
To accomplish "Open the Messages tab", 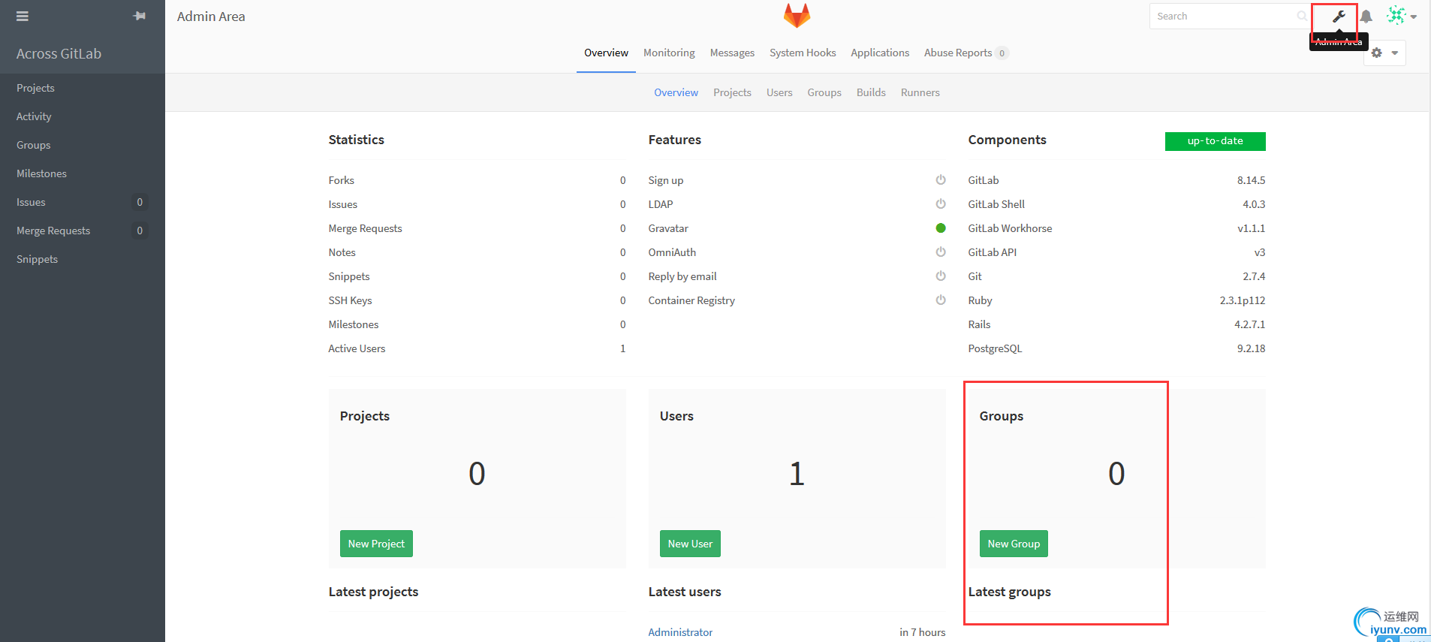I will (x=732, y=53).
